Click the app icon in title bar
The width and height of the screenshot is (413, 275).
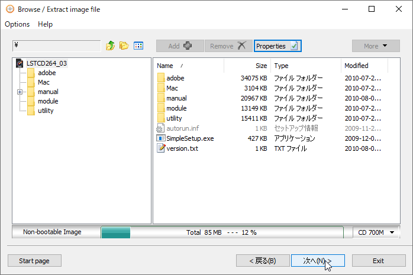click(x=9, y=9)
